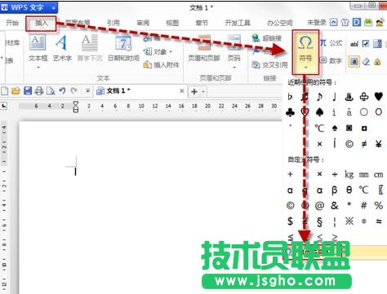Insert the β beta symbol

pyautogui.click(x=335, y=190)
